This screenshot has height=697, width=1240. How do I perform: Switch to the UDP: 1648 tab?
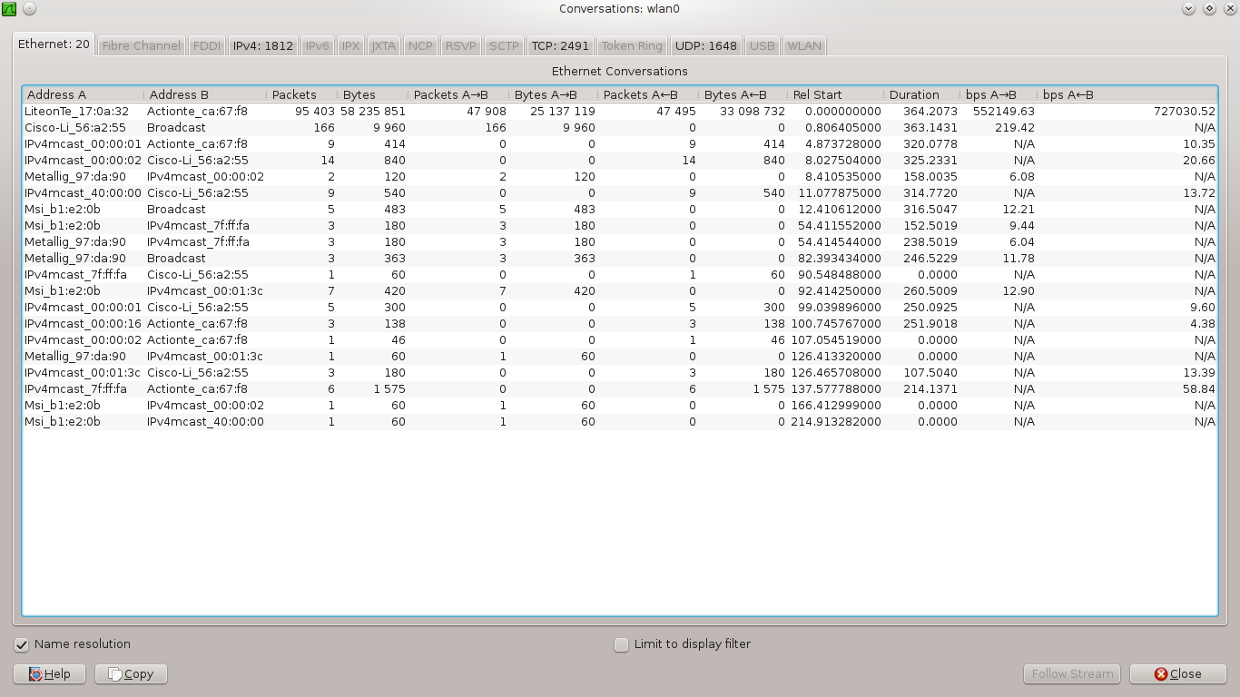pyautogui.click(x=705, y=45)
